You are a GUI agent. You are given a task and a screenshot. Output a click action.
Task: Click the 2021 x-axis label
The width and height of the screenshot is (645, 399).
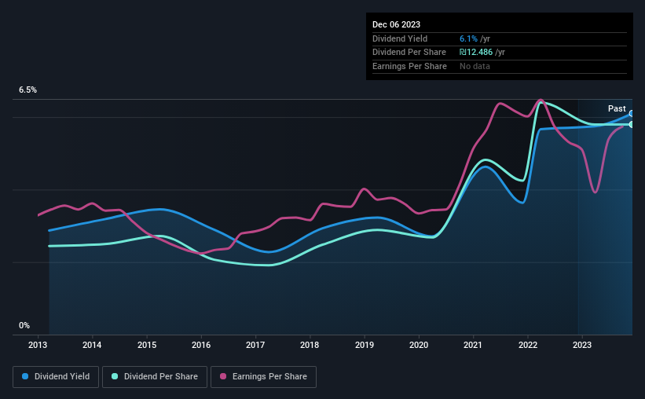[473, 345]
